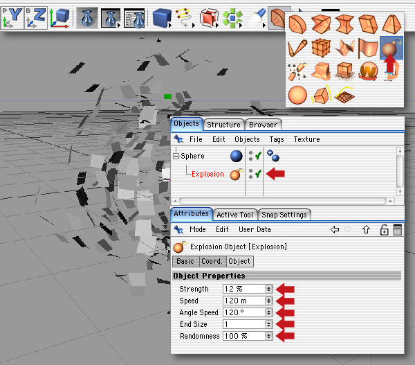Click the red NURBS cage icon
The height and width of the screenshot is (365, 415).
click(x=208, y=18)
